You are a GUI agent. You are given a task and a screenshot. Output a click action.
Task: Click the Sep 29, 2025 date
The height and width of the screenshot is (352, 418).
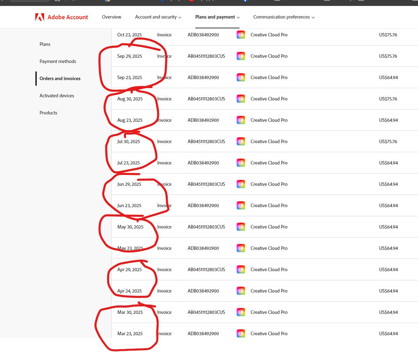(130, 56)
